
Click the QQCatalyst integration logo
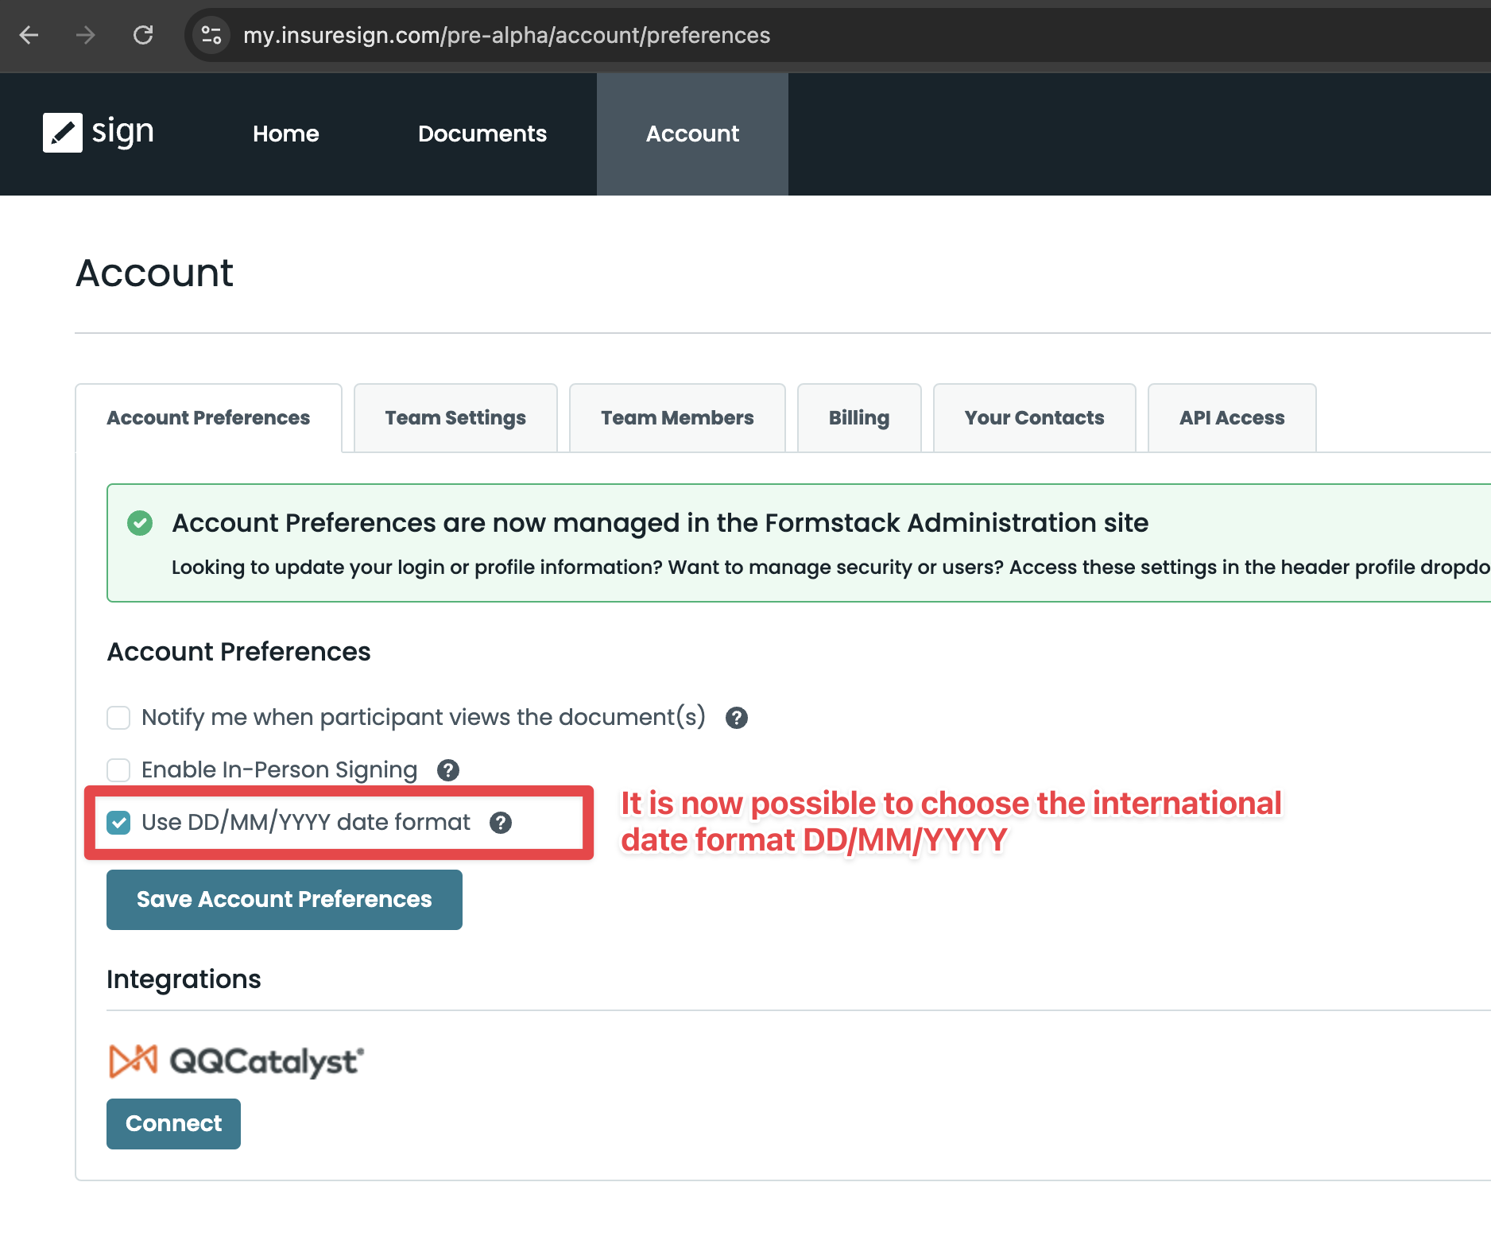236,1061
